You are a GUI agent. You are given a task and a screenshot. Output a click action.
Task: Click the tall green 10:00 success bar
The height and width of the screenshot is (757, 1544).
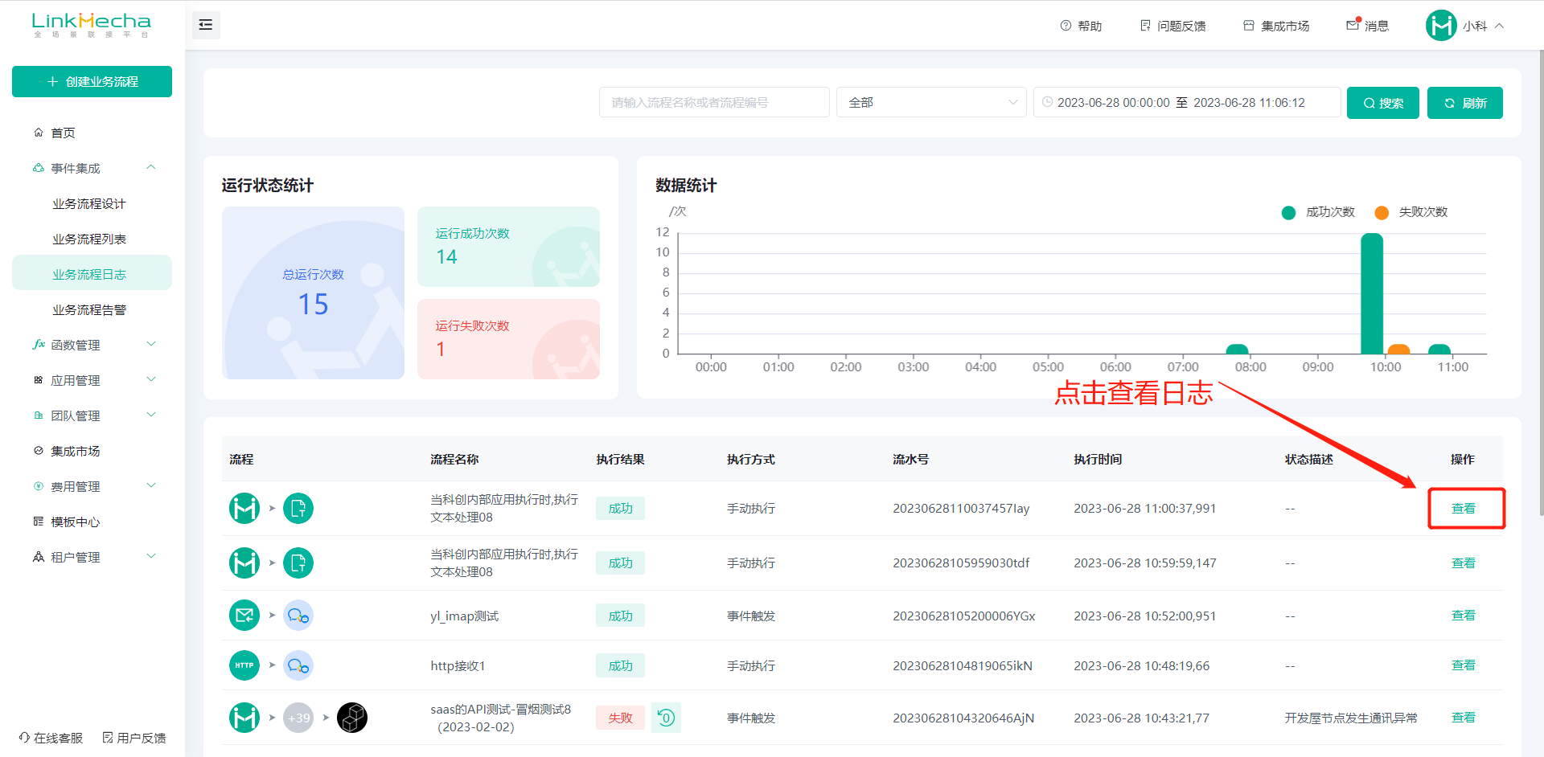point(1372,293)
